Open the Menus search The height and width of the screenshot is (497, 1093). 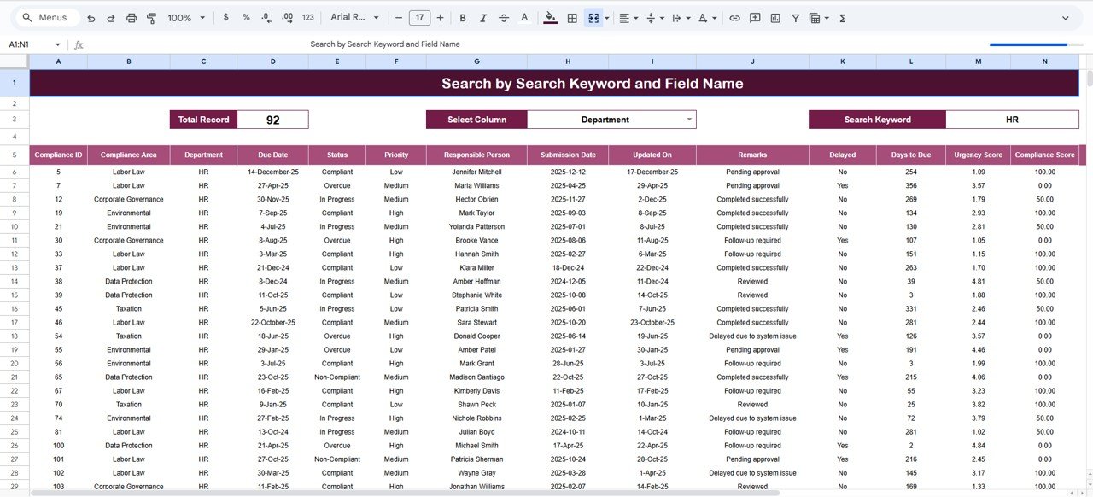tap(45, 17)
